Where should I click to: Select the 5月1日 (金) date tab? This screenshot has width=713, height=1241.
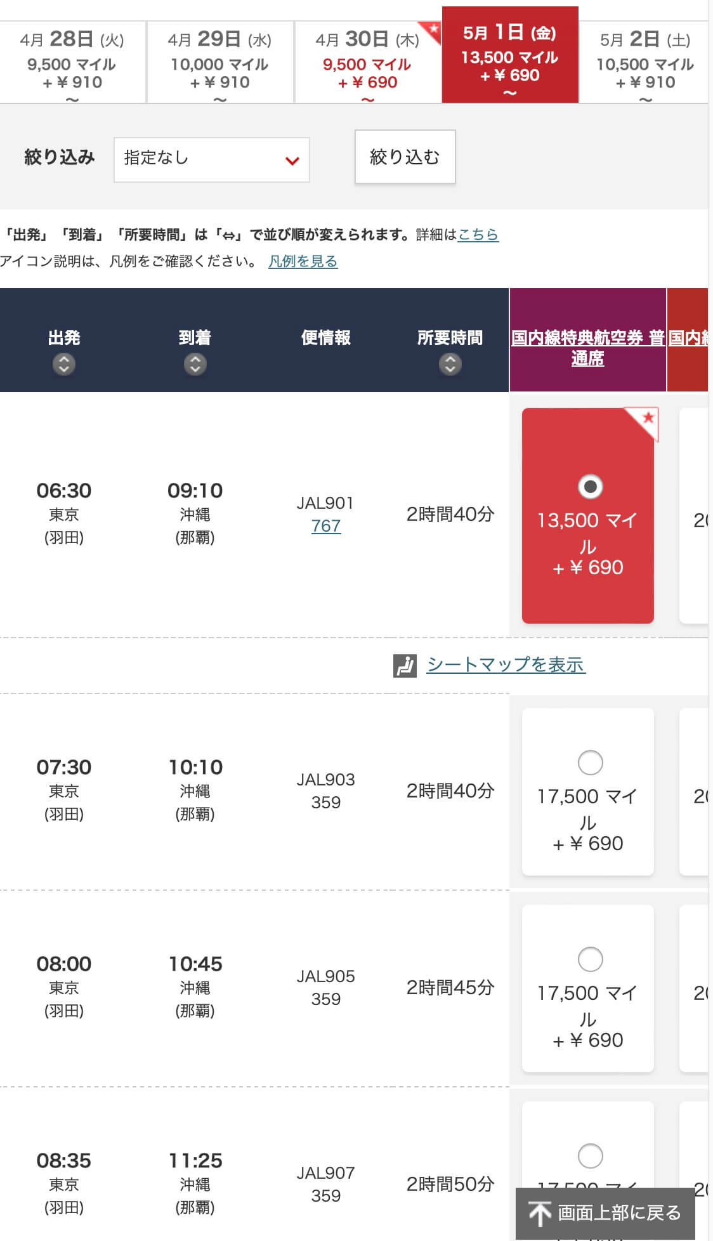(510, 55)
